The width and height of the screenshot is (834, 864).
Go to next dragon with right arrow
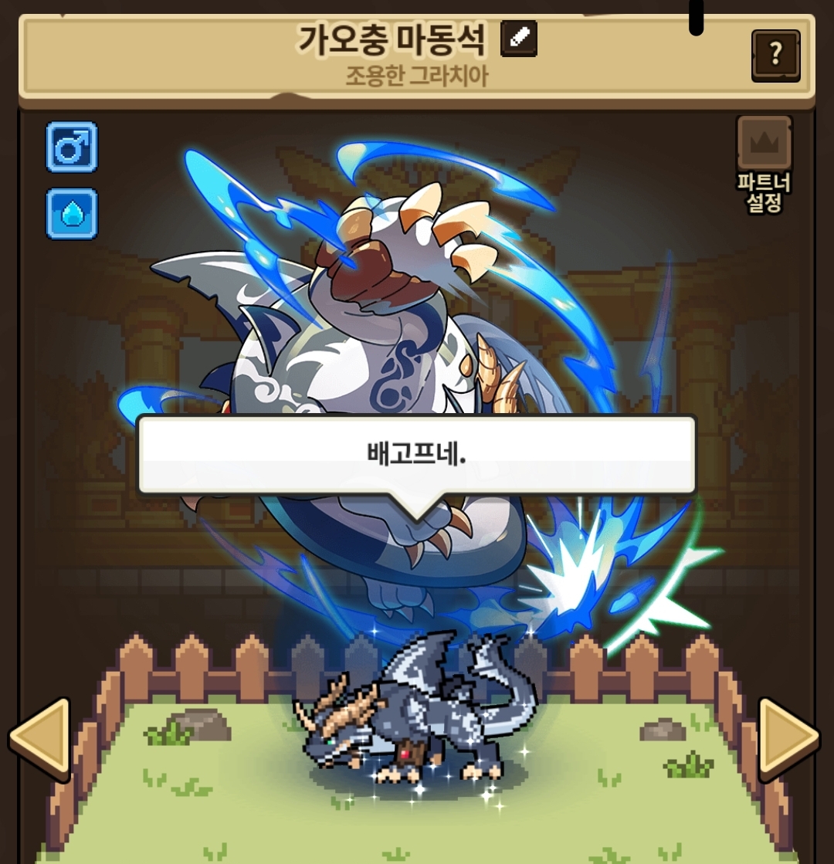788,739
